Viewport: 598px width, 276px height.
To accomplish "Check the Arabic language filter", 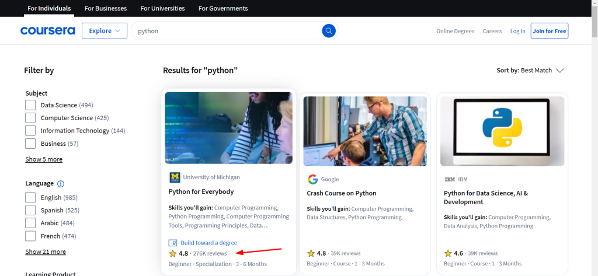I will (x=30, y=223).
